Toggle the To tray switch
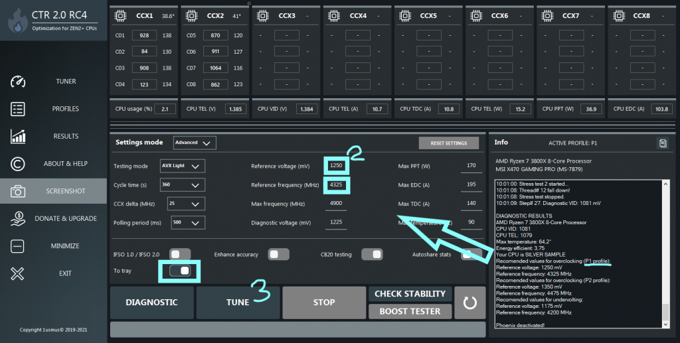The height and width of the screenshot is (343, 680). pos(180,271)
